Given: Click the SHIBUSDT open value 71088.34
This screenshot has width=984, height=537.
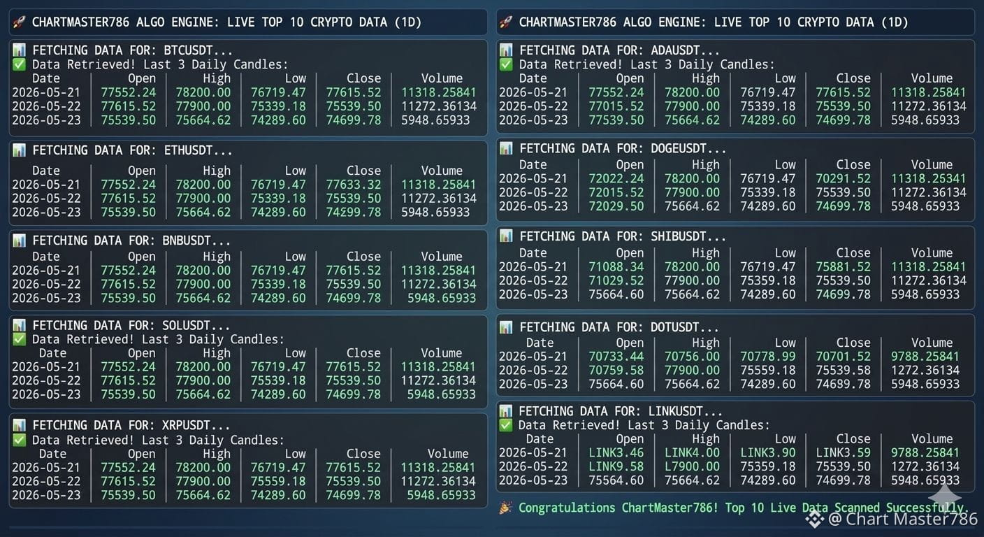Looking at the screenshot, I should click(616, 266).
